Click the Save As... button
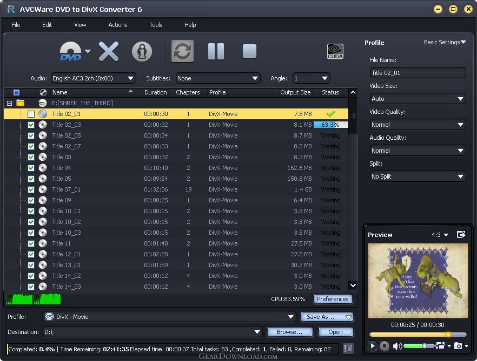The image size is (477, 361). (x=327, y=317)
